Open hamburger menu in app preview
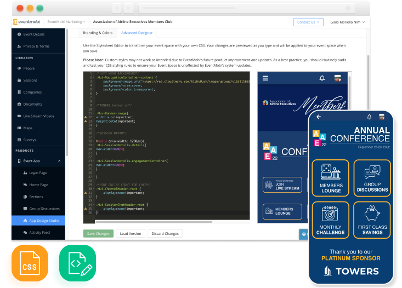This screenshot has height=288, width=402. 265,78
